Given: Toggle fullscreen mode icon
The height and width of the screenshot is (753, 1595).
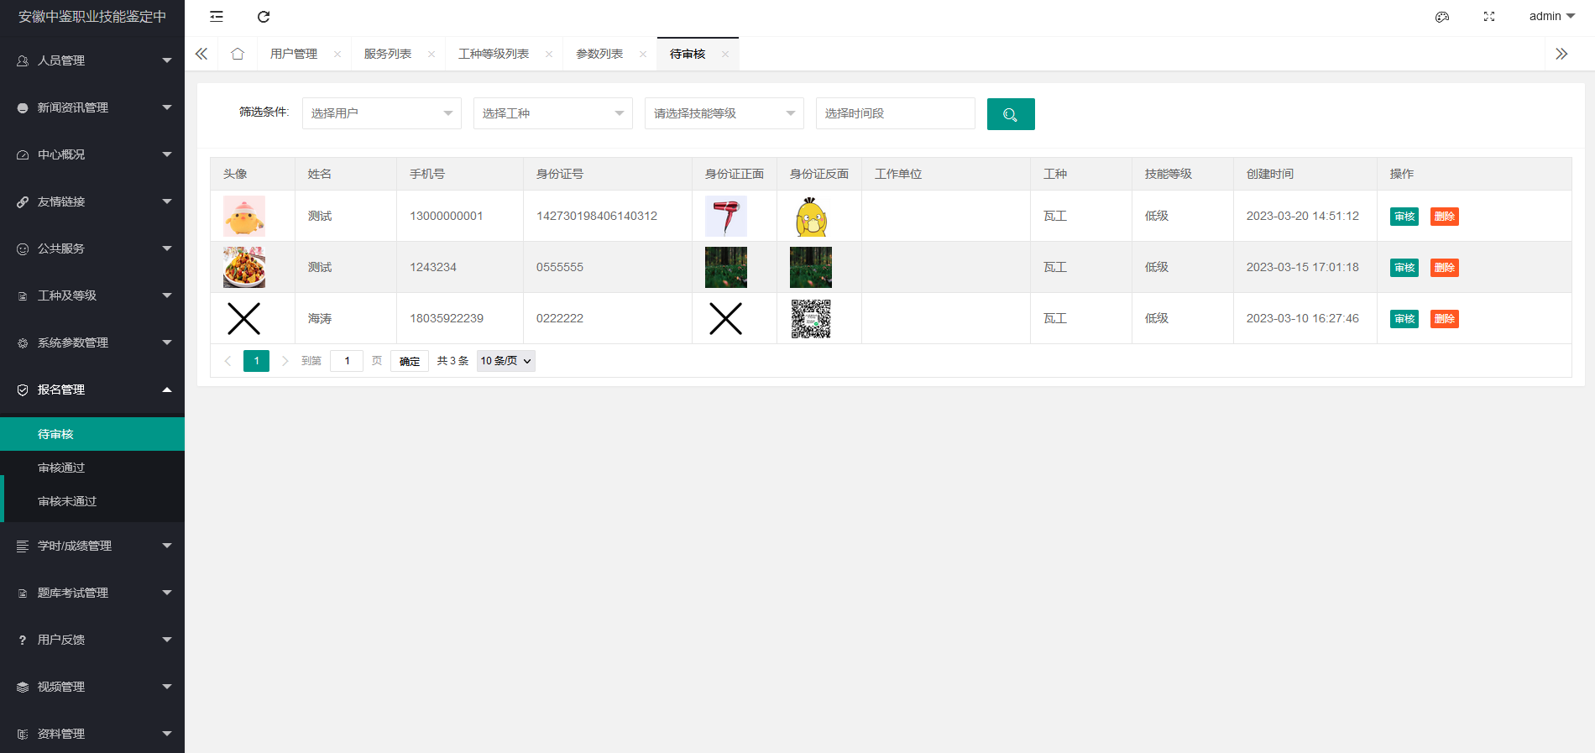Looking at the screenshot, I should click(1489, 17).
